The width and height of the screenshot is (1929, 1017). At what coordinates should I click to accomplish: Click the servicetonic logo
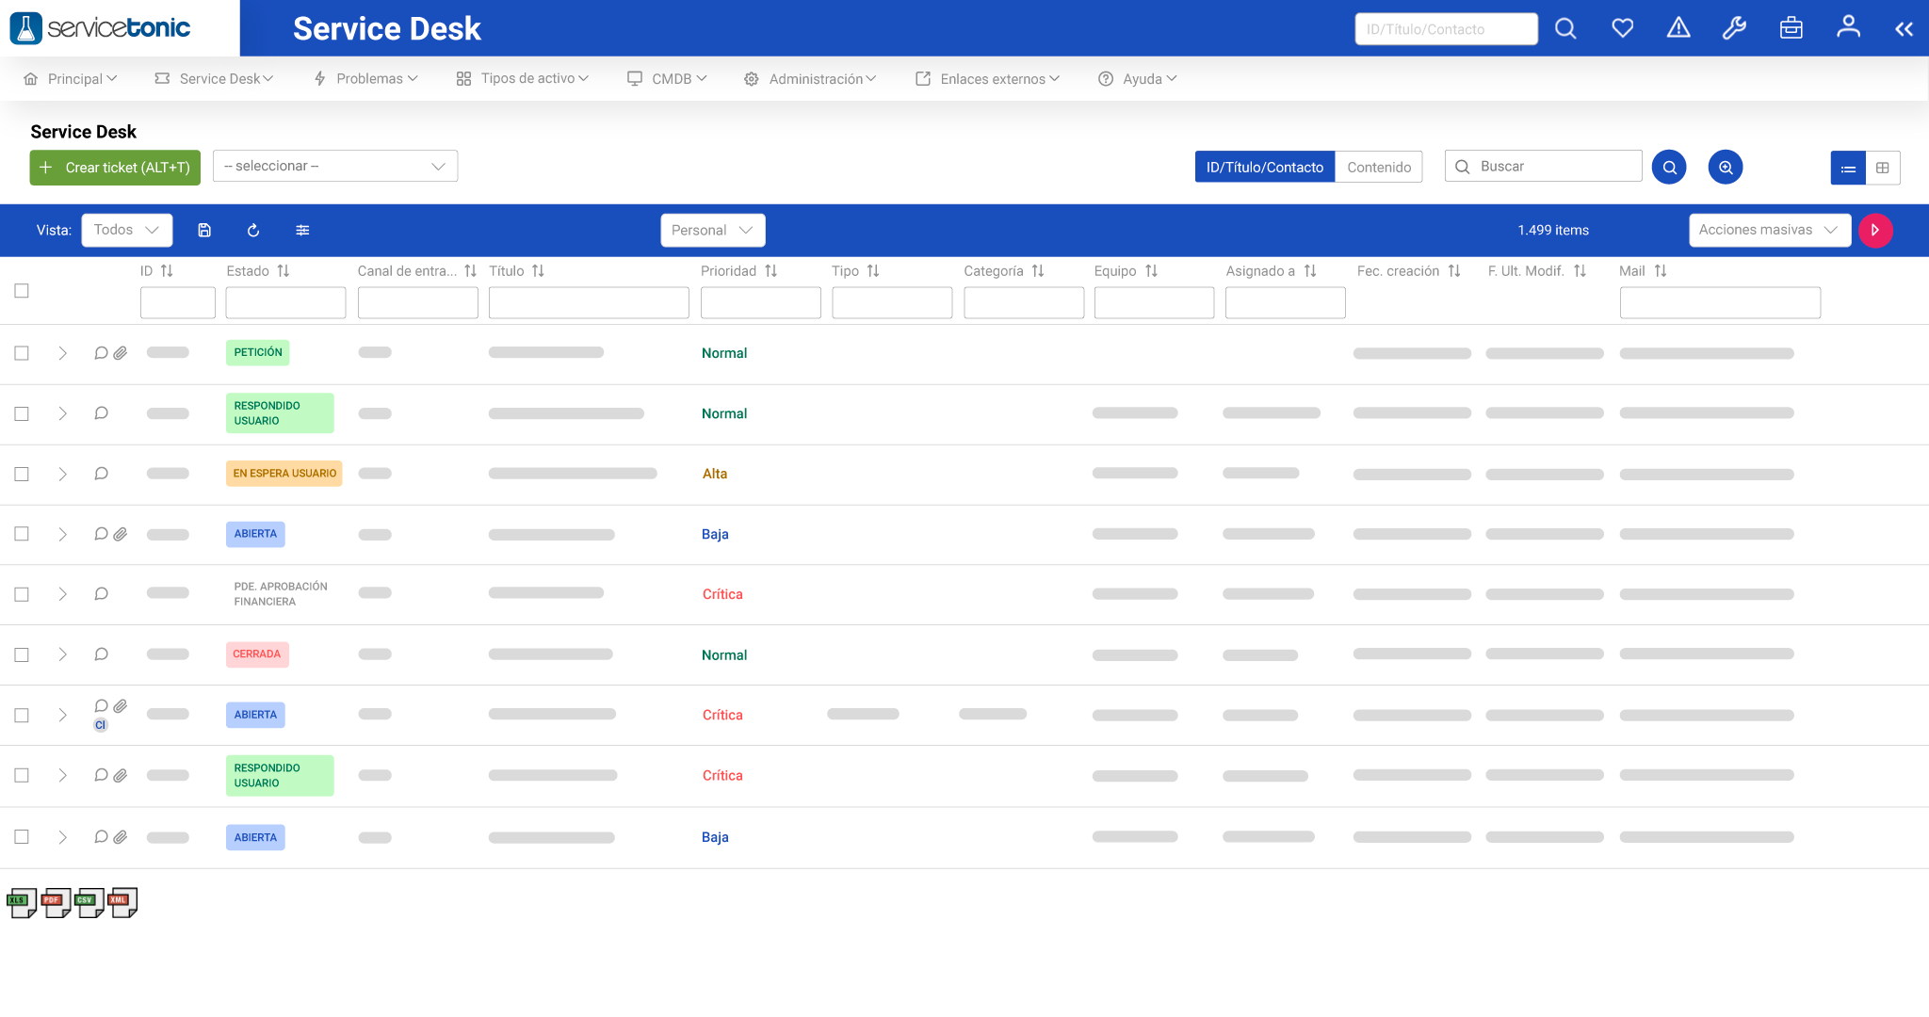[100, 28]
